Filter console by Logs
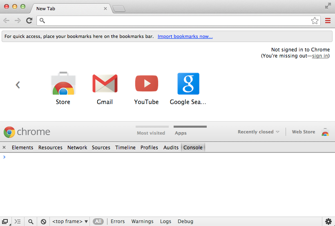 165,222
